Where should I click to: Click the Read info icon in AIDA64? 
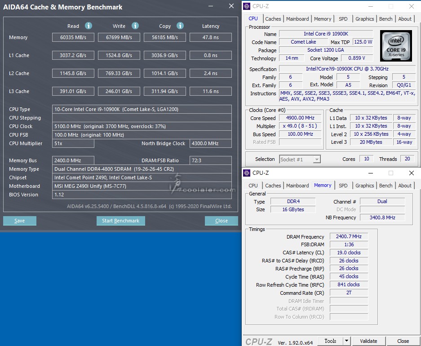tap(89, 26)
